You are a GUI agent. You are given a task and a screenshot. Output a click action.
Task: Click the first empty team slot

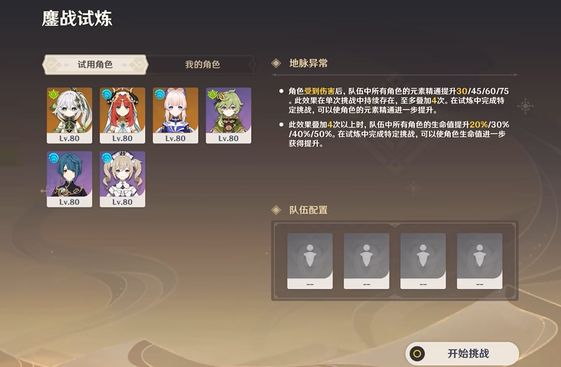[310, 261]
